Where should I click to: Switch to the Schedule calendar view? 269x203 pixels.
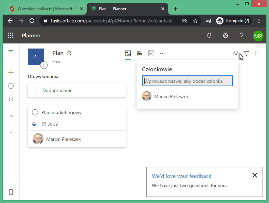[151, 53]
